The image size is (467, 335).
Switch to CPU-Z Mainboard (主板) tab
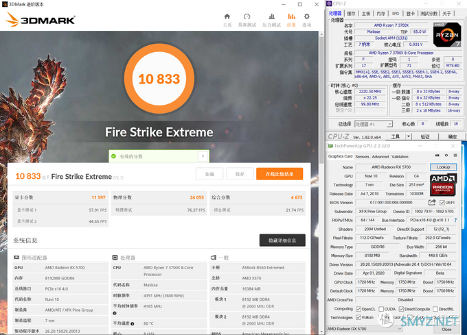[x=366, y=14]
